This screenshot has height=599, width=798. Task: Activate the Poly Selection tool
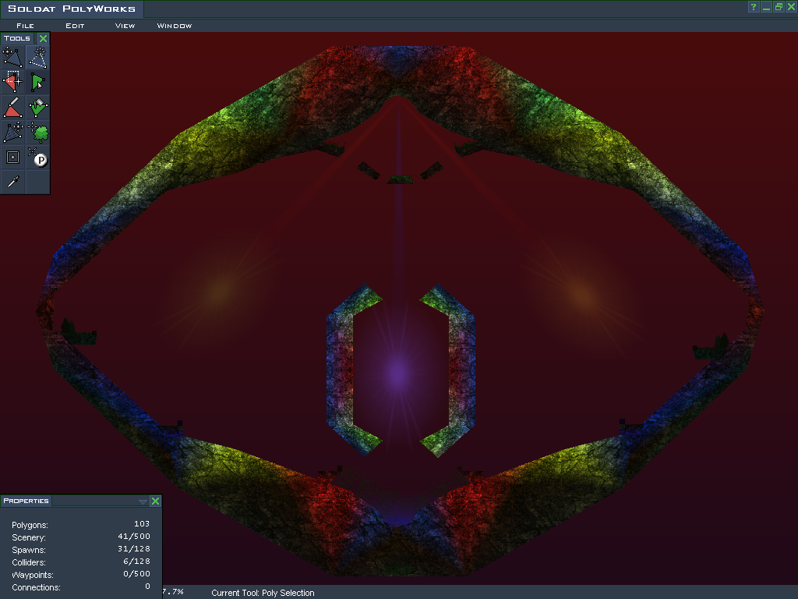pos(38,82)
